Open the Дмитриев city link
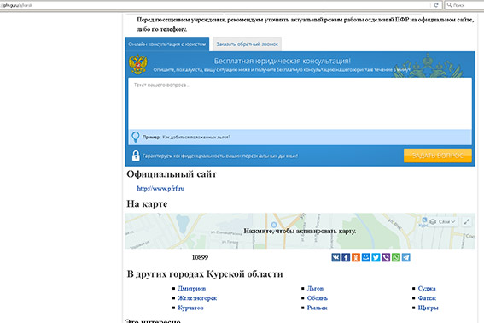 (x=192, y=288)
